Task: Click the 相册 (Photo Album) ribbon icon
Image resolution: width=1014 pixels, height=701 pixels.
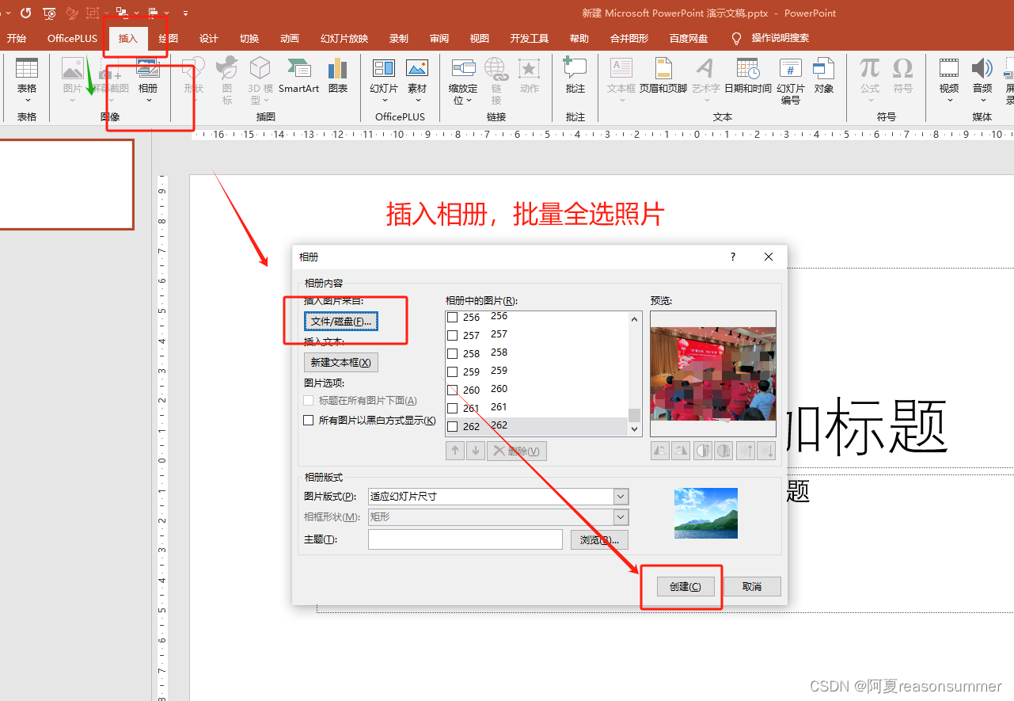Action: (148, 70)
